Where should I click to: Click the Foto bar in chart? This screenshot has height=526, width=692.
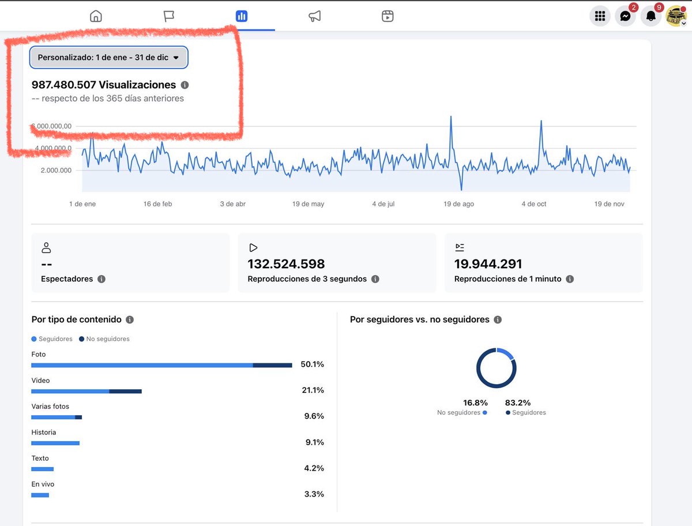click(161, 365)
